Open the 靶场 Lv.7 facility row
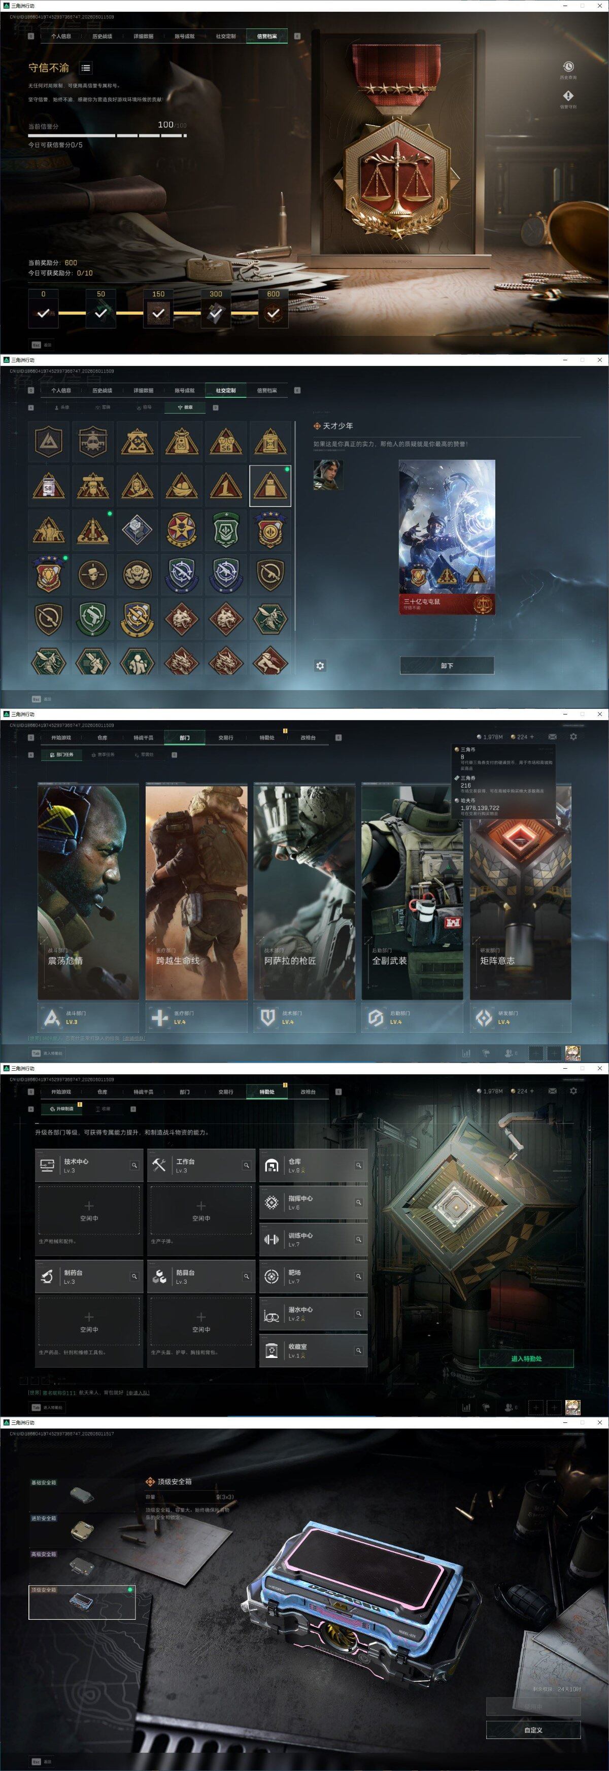 pyautogui.click(x=314, y=1277)
